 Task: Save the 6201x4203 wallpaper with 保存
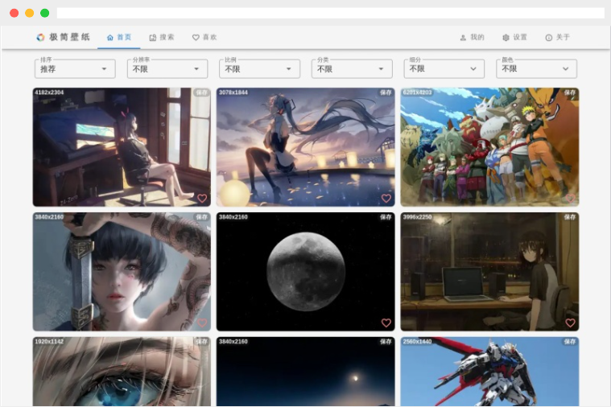[570, 92]
